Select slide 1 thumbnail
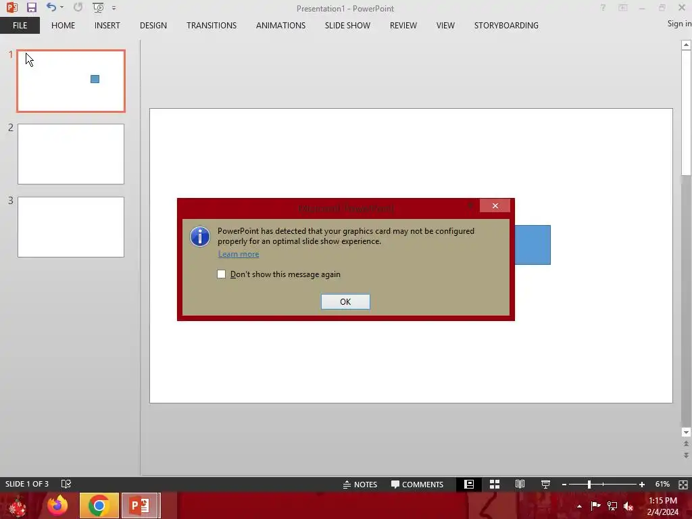The image size is (692, 519). point(71,81)
